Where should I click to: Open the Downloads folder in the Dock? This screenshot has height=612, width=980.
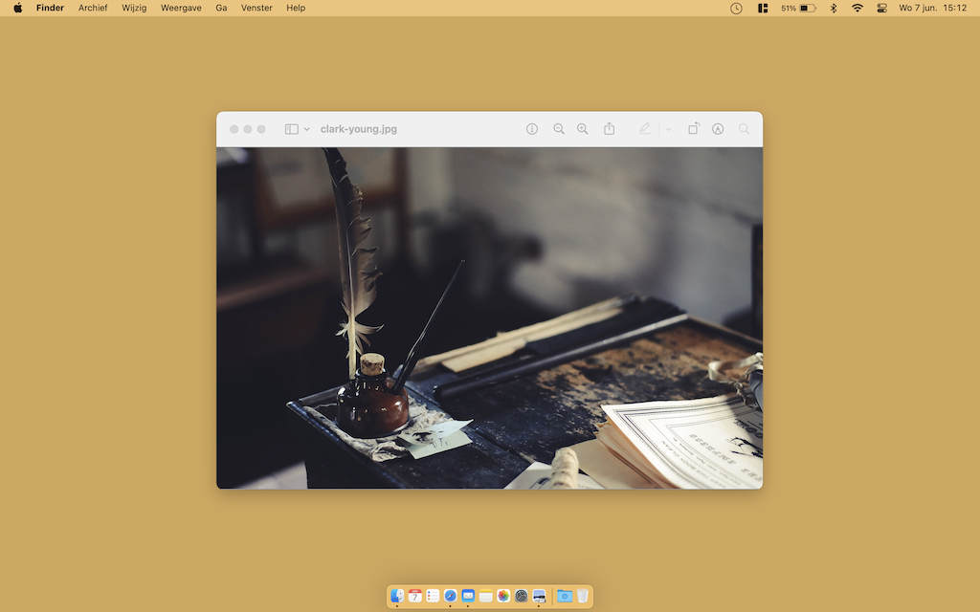pyautogui.click(x=565, y=596)
